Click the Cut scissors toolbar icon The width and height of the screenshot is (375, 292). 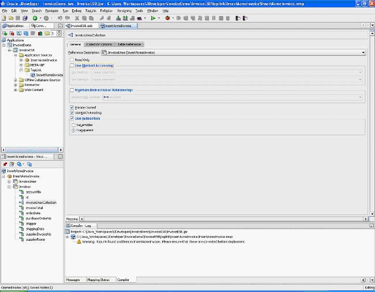[77, 18]
